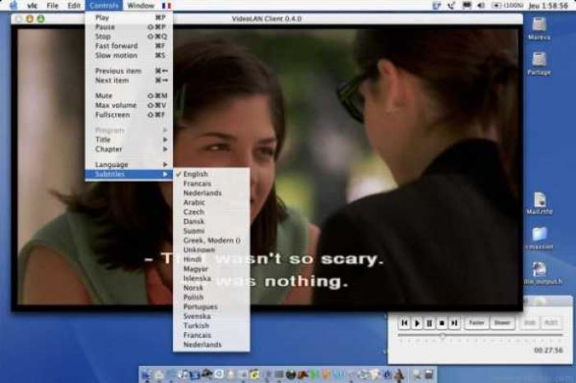The height and width of the screenshot is (383, 576).
Task: Choose Play from the Controls menu
Action: [x=129, y=17]
